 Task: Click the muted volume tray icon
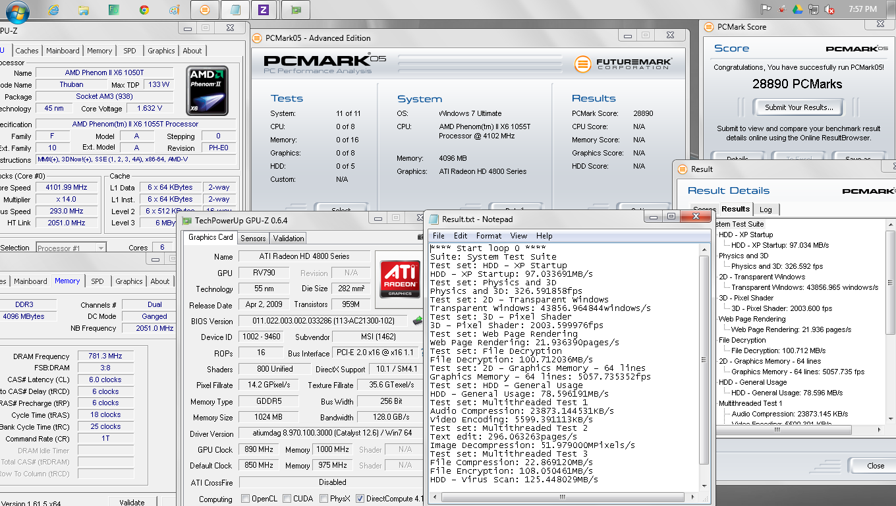(x=829, y=9)
